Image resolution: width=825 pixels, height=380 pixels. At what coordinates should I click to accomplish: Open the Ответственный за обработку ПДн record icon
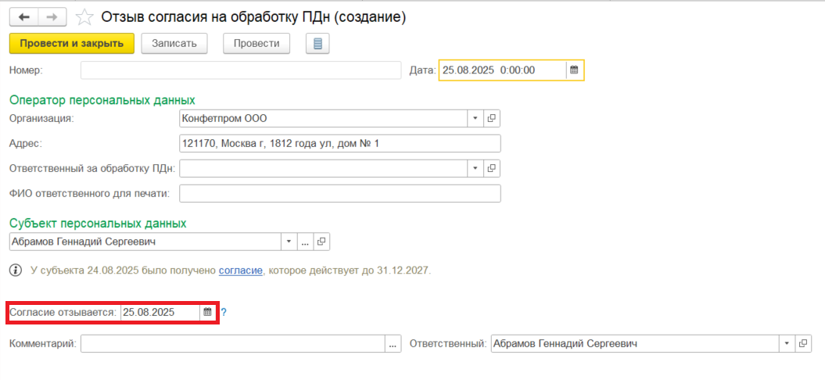[492, 168]
